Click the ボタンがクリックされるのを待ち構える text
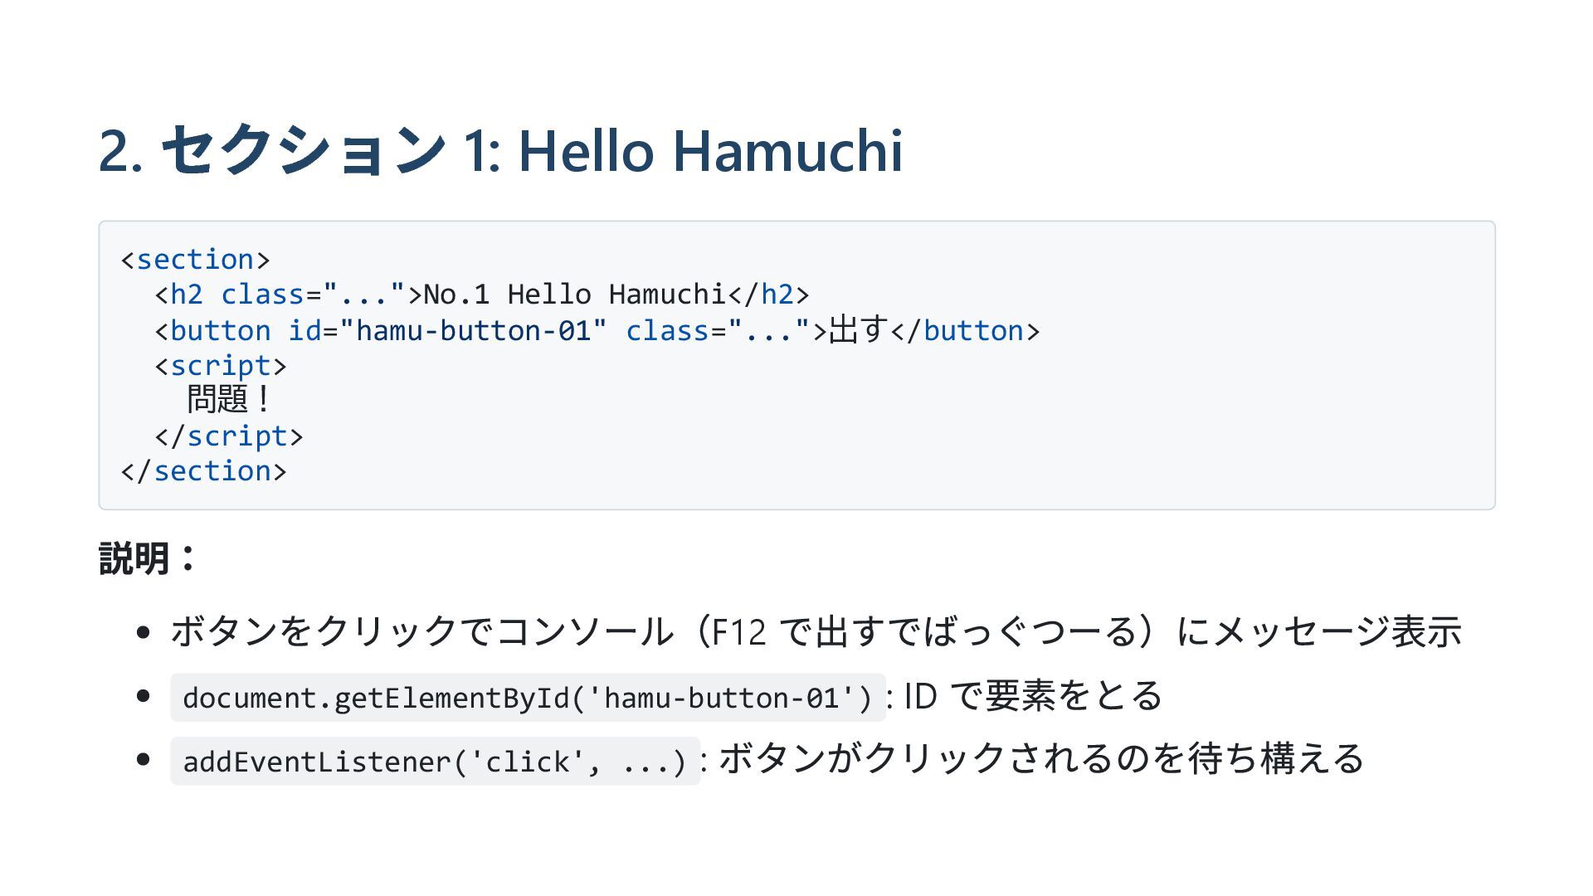Image resolution: width=1593 pixels, height=896 pixels. click(1040, 759)
